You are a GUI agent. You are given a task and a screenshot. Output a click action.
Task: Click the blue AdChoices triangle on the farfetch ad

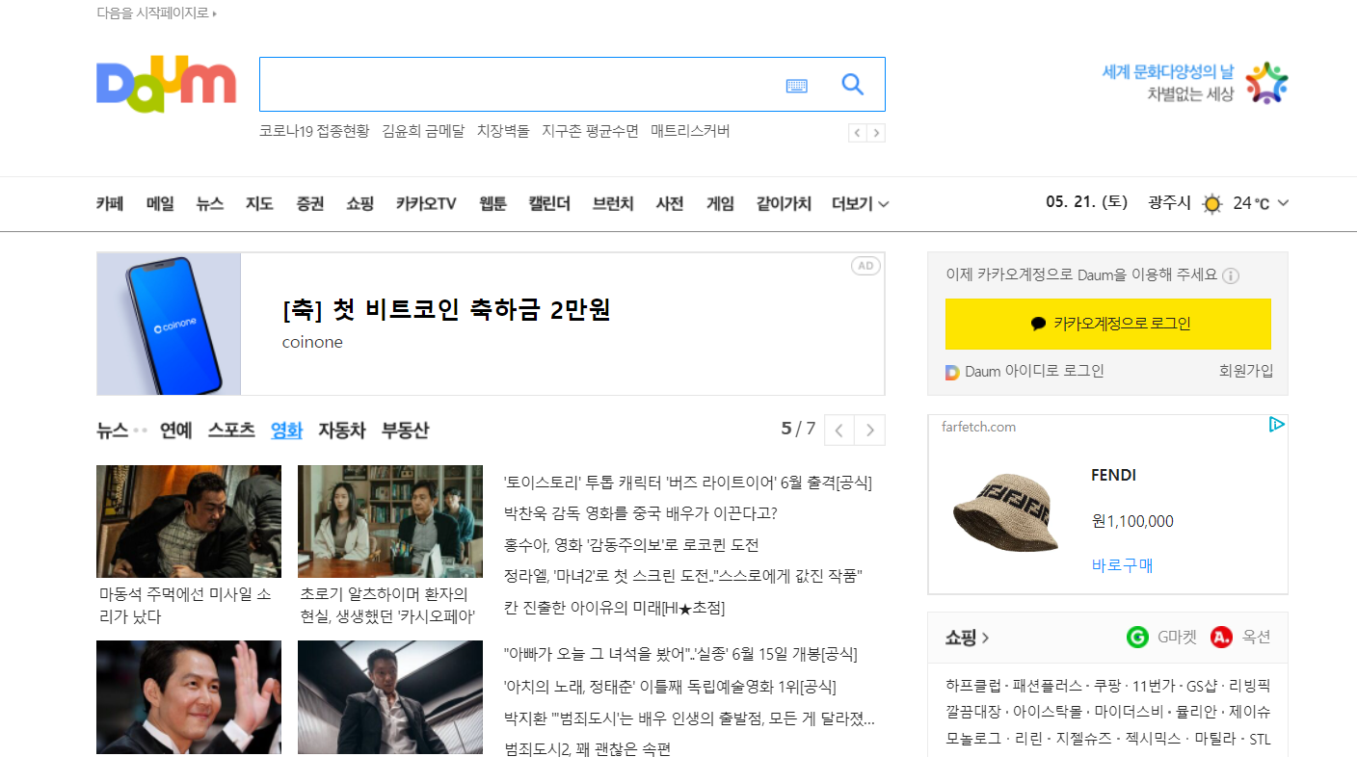[x=1277, y=424]
